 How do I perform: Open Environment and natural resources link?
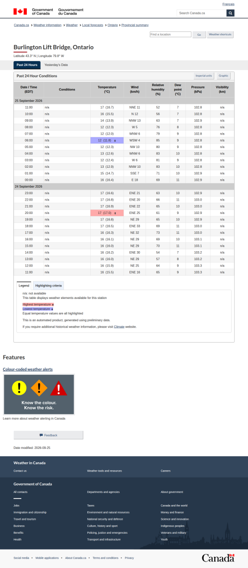click(x=108, y=512)
